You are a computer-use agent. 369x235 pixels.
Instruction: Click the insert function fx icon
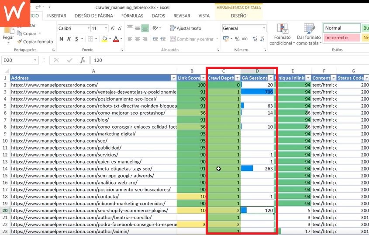point(82,60)
